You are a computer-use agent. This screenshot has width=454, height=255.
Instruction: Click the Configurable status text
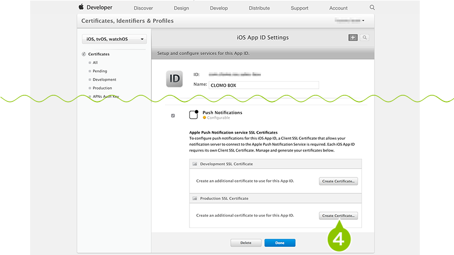click(x=218, y=118)
